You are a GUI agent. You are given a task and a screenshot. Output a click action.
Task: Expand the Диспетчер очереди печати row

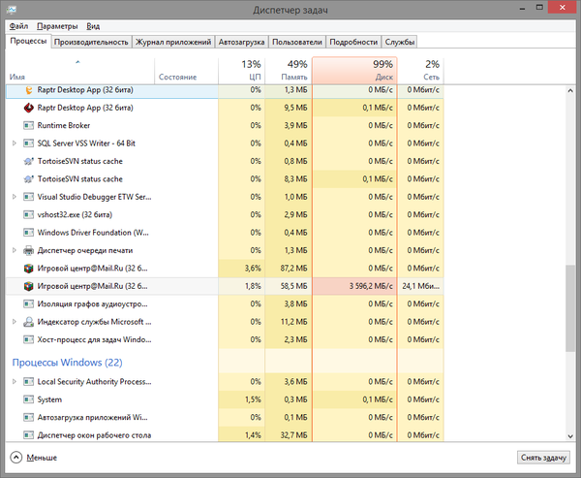(15, 250)
